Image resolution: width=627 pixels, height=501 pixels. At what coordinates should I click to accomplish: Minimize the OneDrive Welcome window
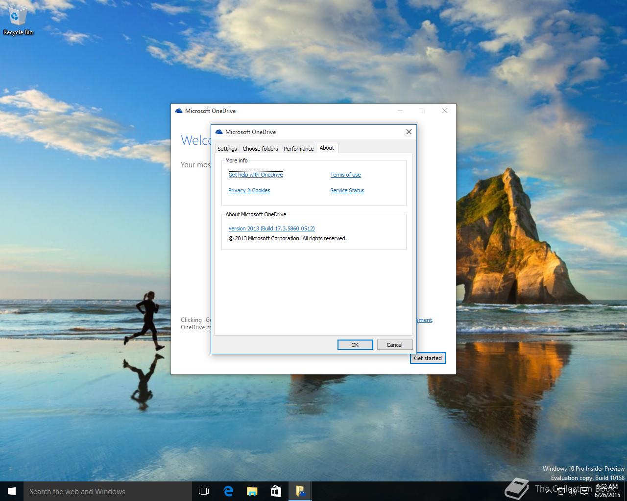pyautogui.click(x=400, y=111)
